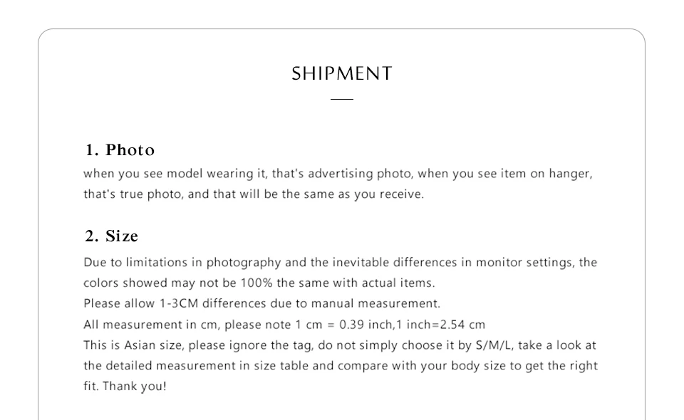The width and height of the screenshot is (684, 420).
Task: Click the divider line under SHIPMENT
Action: (x=342, y=100)
